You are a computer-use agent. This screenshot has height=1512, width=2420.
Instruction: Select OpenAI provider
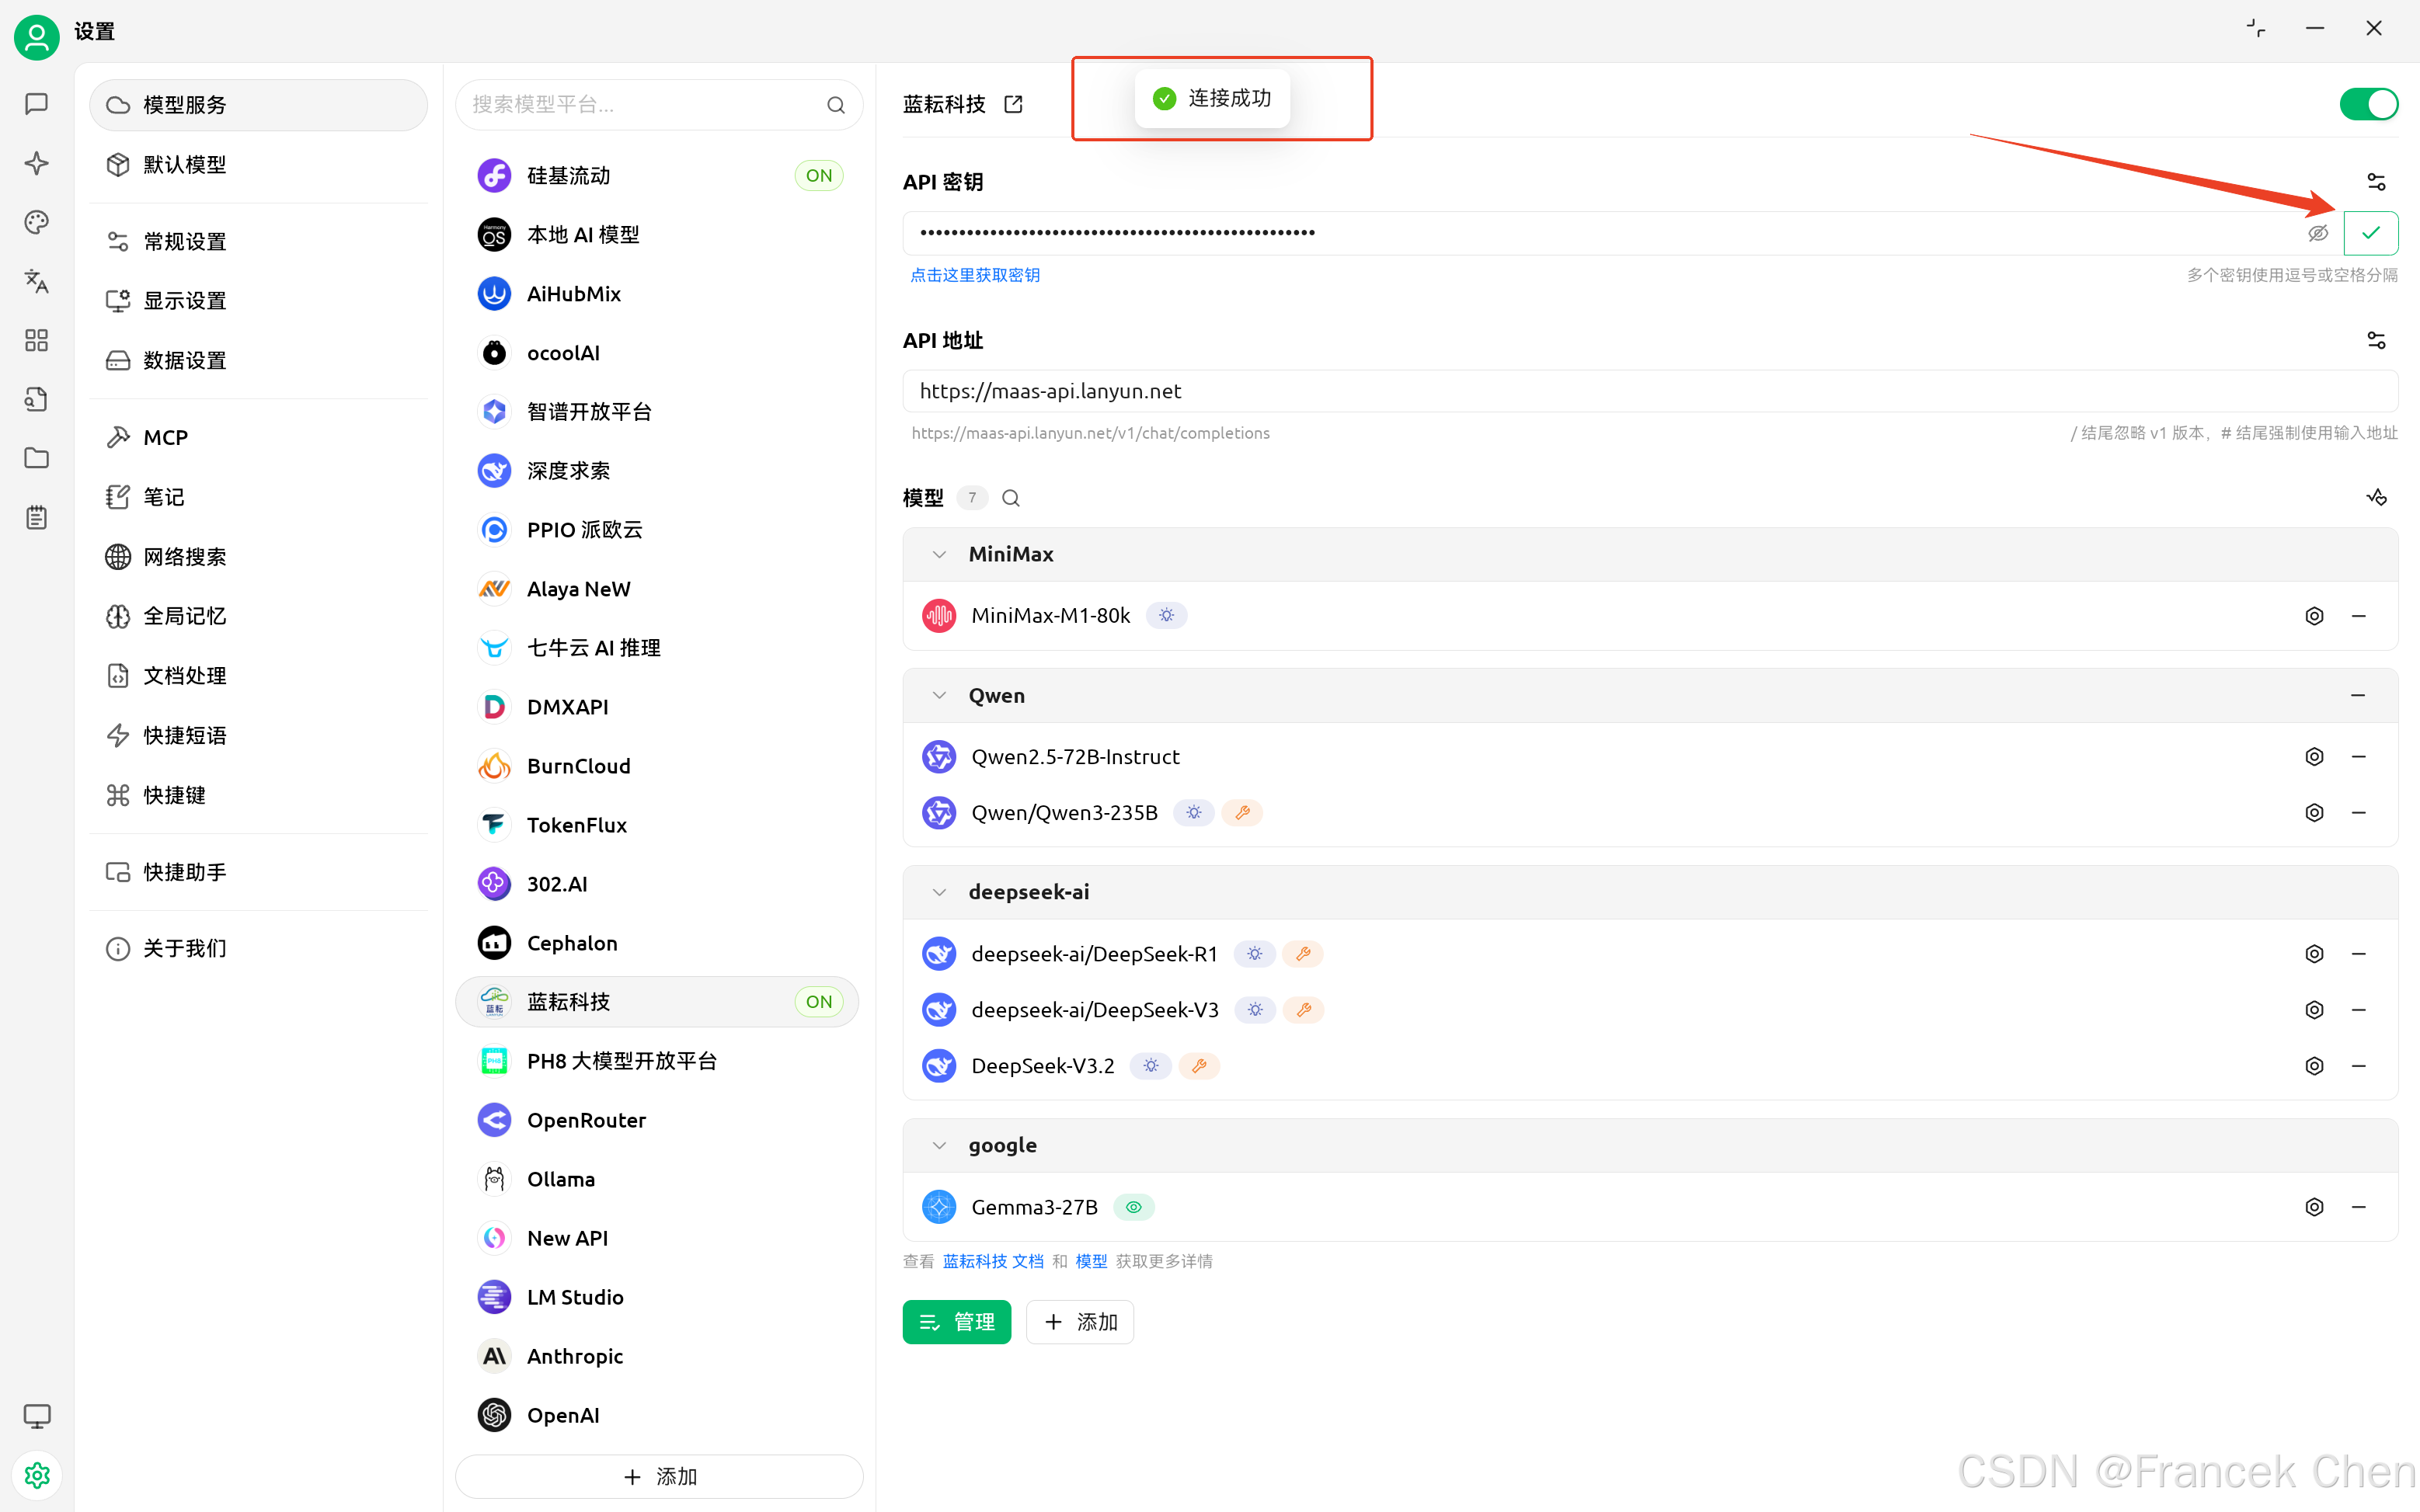click(658, 1415)
